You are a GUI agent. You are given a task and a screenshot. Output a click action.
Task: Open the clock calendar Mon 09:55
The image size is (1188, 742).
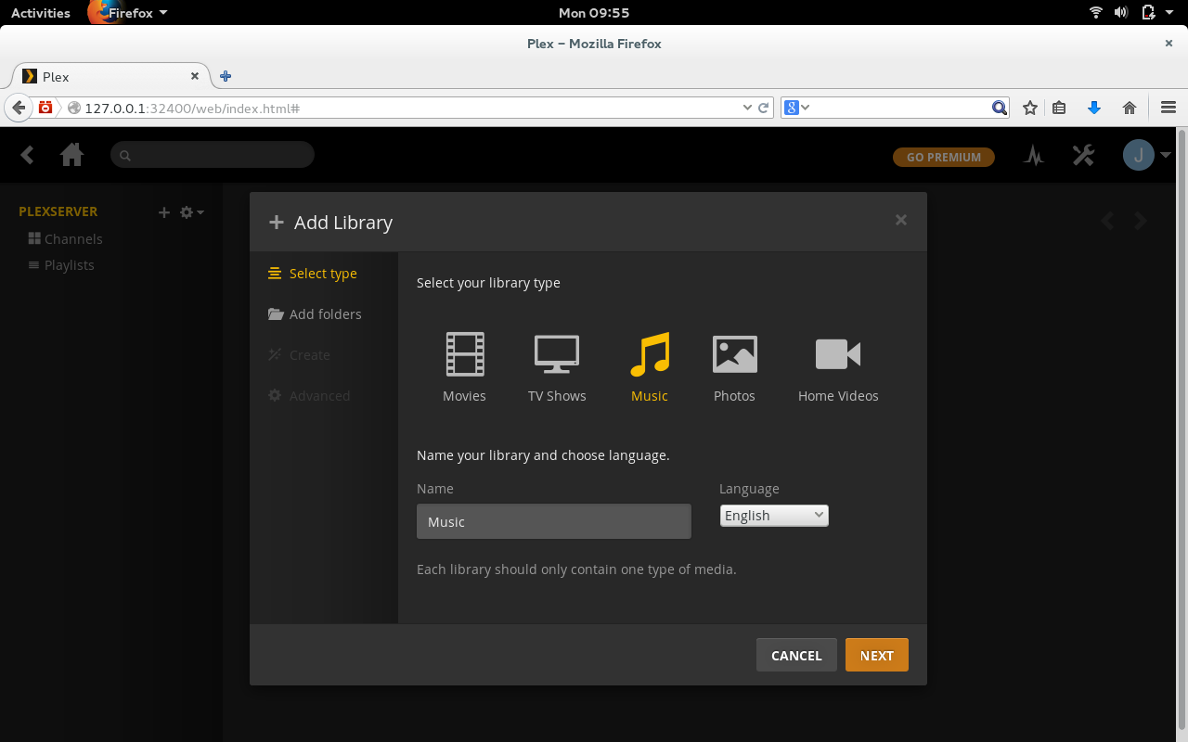(x=594, y=13)
